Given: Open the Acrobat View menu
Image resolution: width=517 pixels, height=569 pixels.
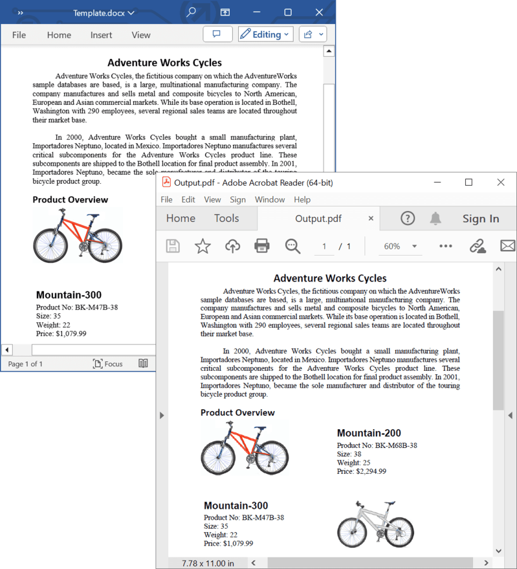Looking at the screenshot, I should [x=212, y=199].
